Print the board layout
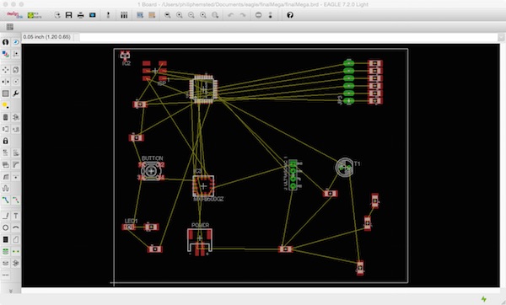Screen dimensions: 506x305 click(81, 15)
